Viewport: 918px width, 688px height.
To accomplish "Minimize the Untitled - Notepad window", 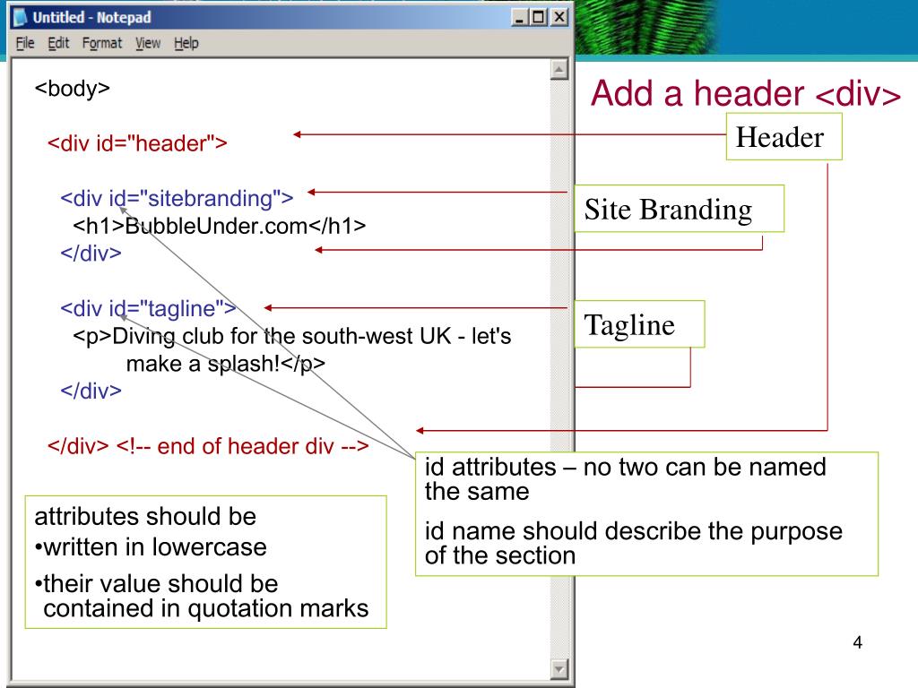I will (x=519, y=18).
